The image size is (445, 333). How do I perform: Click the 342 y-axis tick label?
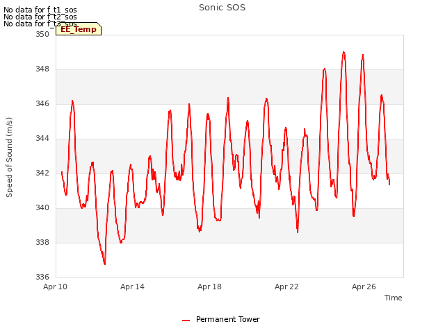[42, 173]
